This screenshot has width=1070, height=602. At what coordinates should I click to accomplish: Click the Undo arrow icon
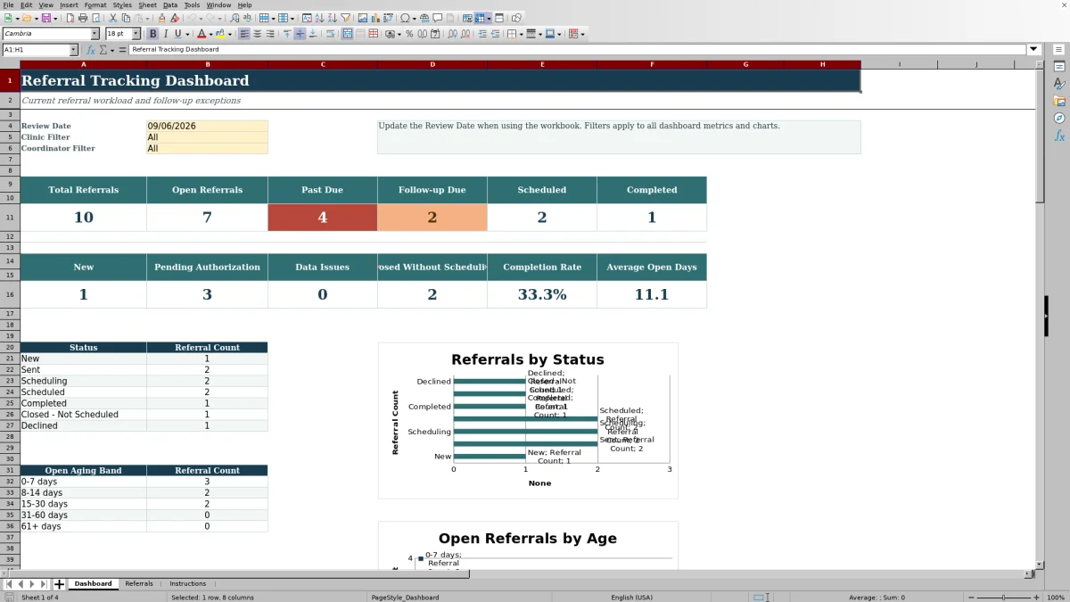tap(192, 18)
